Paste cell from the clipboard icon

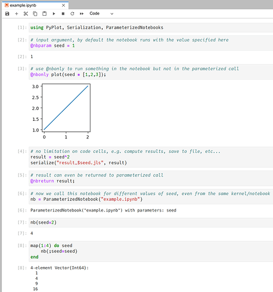(44, 13)
